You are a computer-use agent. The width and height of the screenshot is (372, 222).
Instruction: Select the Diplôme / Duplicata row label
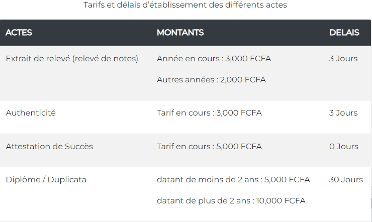[x=46, y=180]
